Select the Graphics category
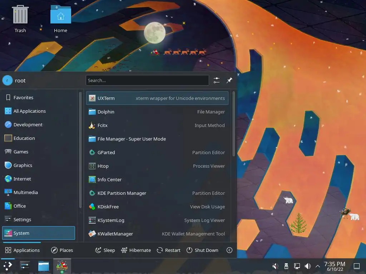The image size is (366, 274). (39, 165)
